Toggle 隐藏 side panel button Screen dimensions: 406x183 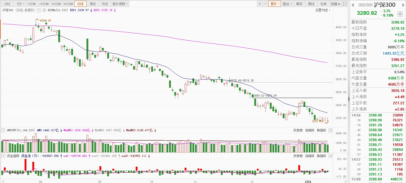tap(336, 4)
